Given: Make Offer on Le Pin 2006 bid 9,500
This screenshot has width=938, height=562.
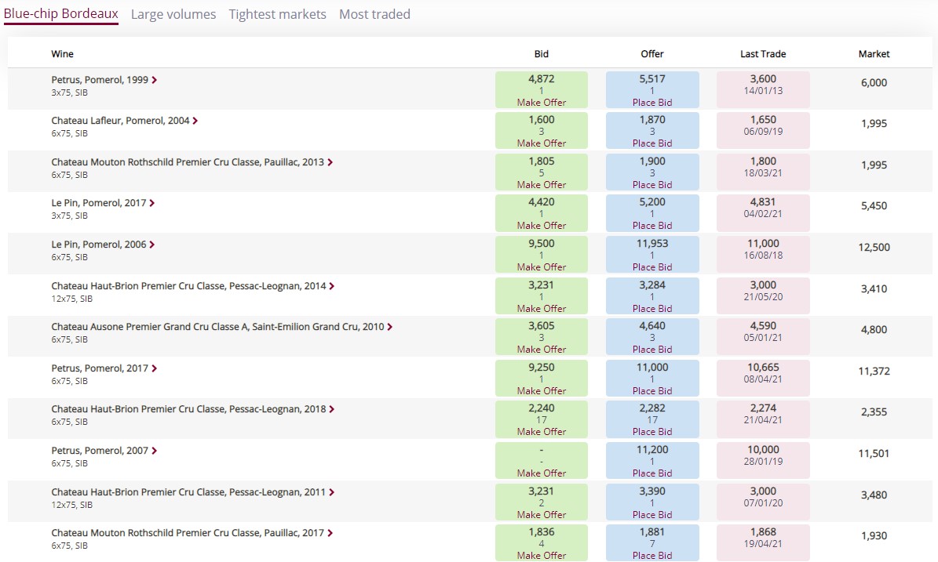Looking at the screenshot, I should click(x=542, y=267).
